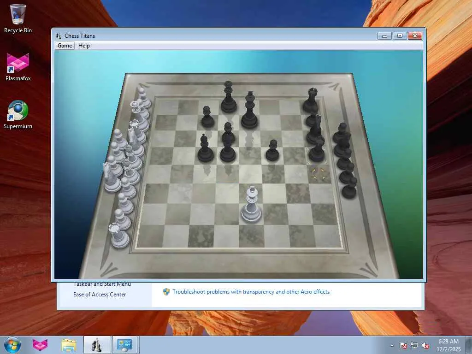This screenshot has height=354, width=472.
Task: Maximize the Chess Titans window
Action: pos(400,36)
